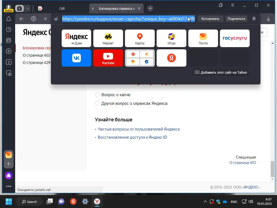
Task: Open the Маркет tile
Action: [x=108, y=38]
